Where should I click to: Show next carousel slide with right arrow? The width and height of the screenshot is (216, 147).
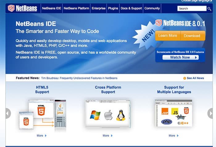click(210, 113)
